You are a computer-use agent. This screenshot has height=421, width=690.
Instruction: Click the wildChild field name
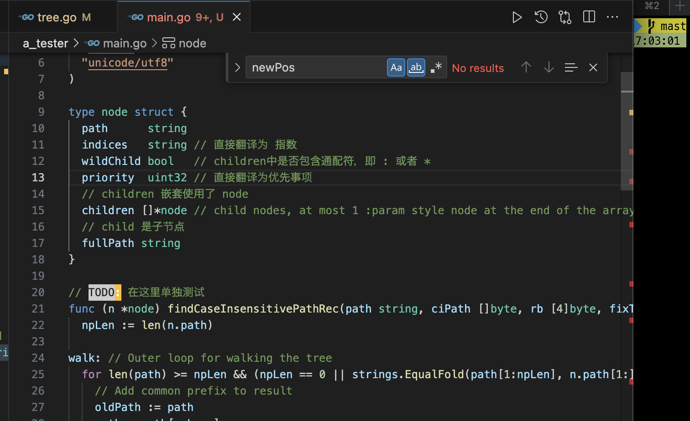[111, 161]
